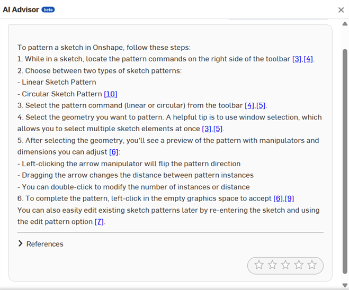Open reference [9] in step 6
Viewport: 349px width, 290px height.
click(x=289, y=198)
